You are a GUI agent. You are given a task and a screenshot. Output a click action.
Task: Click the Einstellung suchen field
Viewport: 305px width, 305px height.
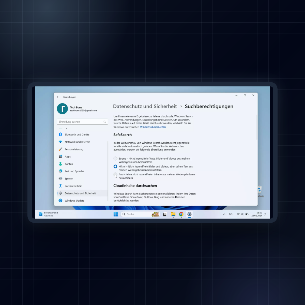[82, 122]
